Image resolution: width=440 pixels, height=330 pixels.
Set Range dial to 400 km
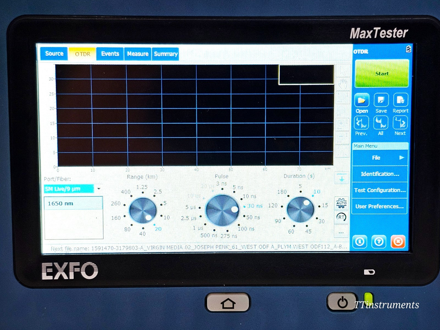[x=126, y=192]
